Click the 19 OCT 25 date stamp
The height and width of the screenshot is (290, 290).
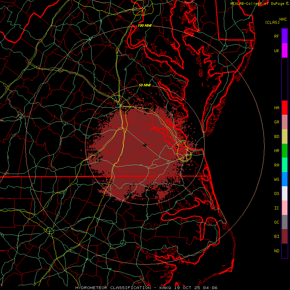(187, 288)
